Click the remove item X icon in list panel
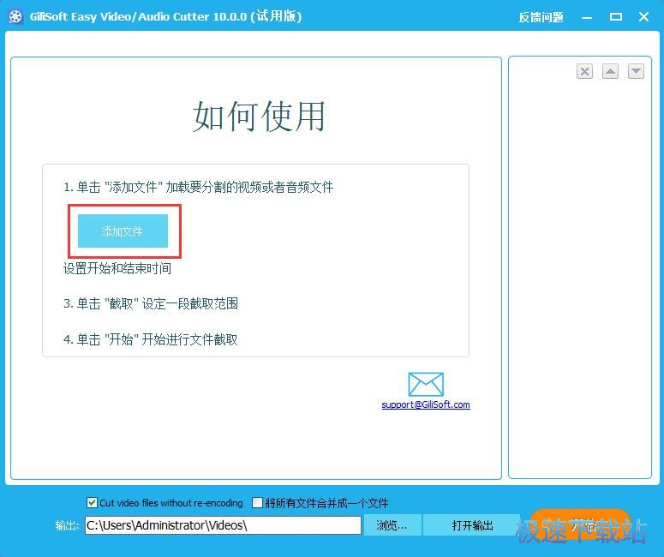This screenshot has width=664, height=557. point(584,72)
